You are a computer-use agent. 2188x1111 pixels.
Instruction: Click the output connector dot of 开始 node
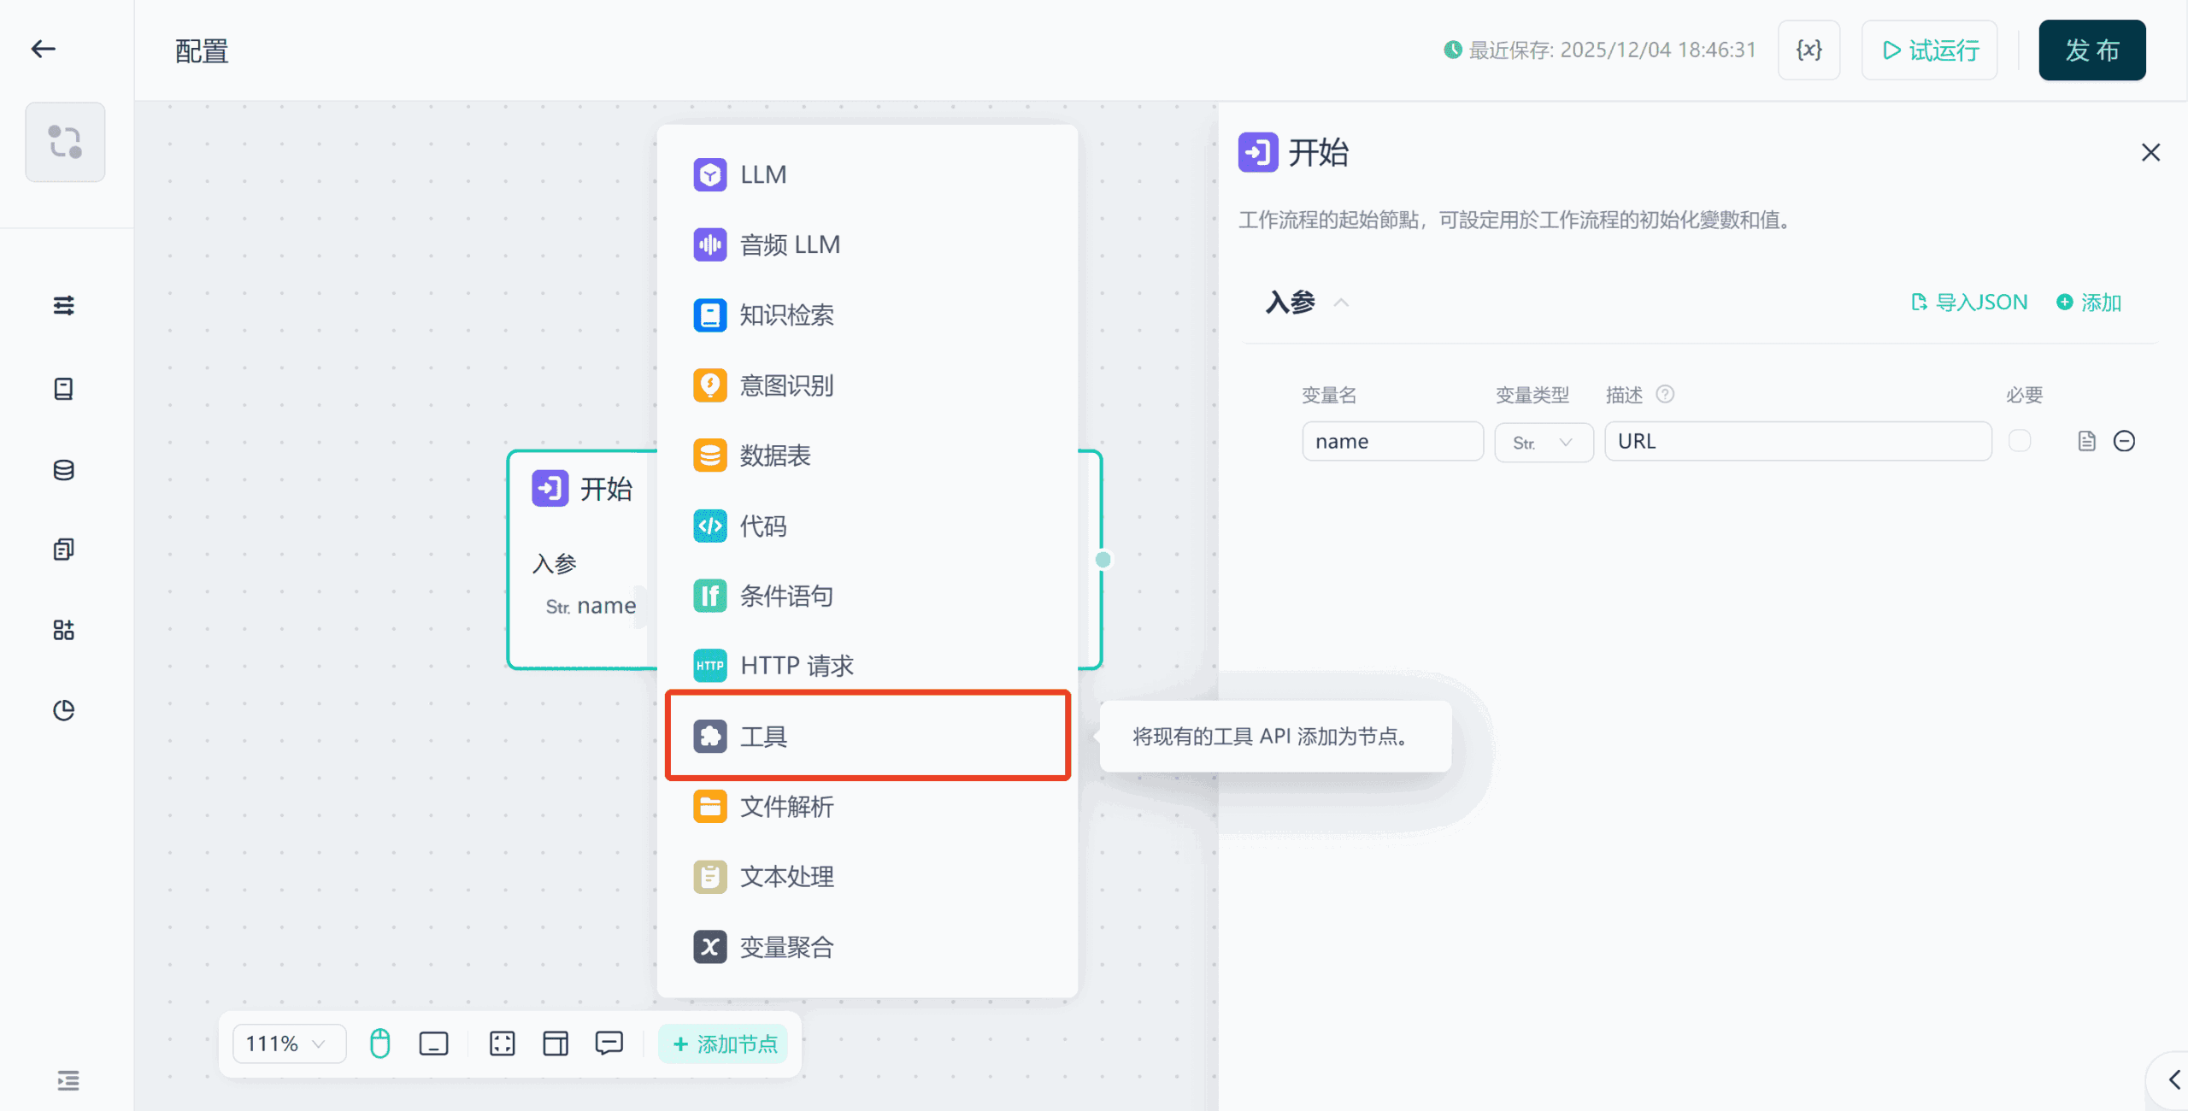[x=1103, y=560]
